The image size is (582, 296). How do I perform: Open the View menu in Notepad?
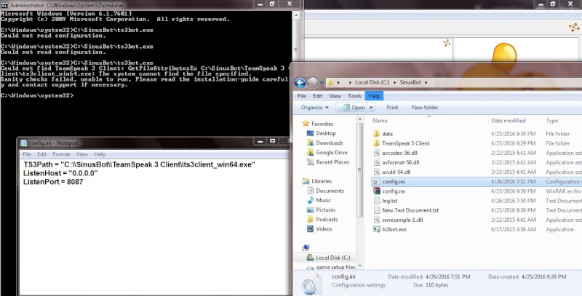(82, 154)
